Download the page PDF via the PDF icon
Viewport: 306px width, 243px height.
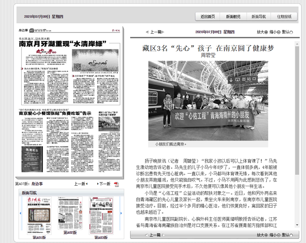point(117,184)
